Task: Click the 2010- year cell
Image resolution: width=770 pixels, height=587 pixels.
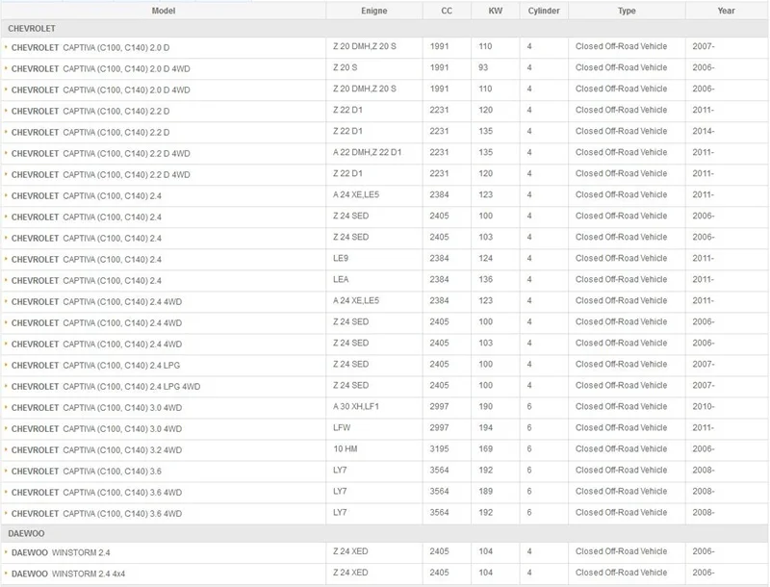Action: click(704, 406)
